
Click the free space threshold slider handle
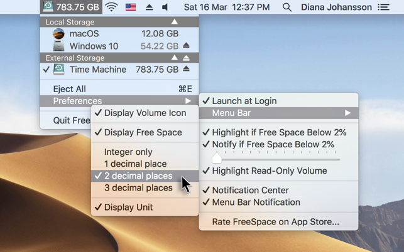[x=217, y=157]
